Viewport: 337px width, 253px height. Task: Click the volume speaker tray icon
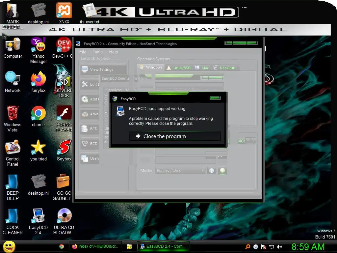coord(279,247)
